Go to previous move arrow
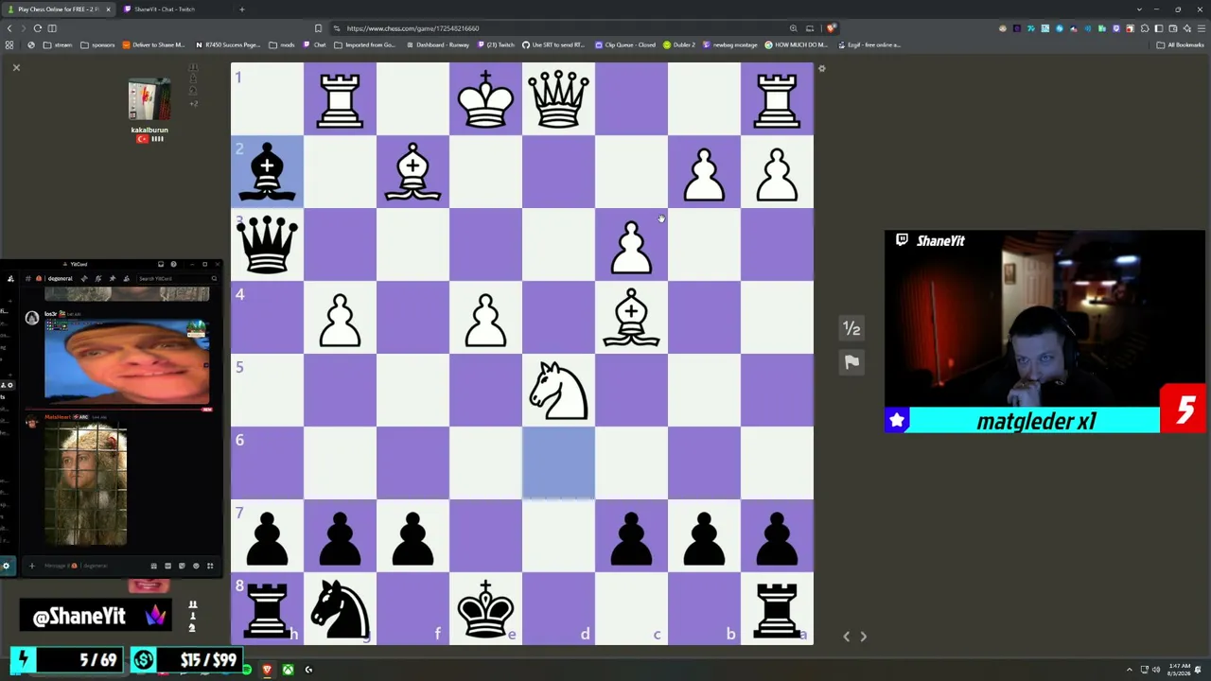 pos(847,637)
